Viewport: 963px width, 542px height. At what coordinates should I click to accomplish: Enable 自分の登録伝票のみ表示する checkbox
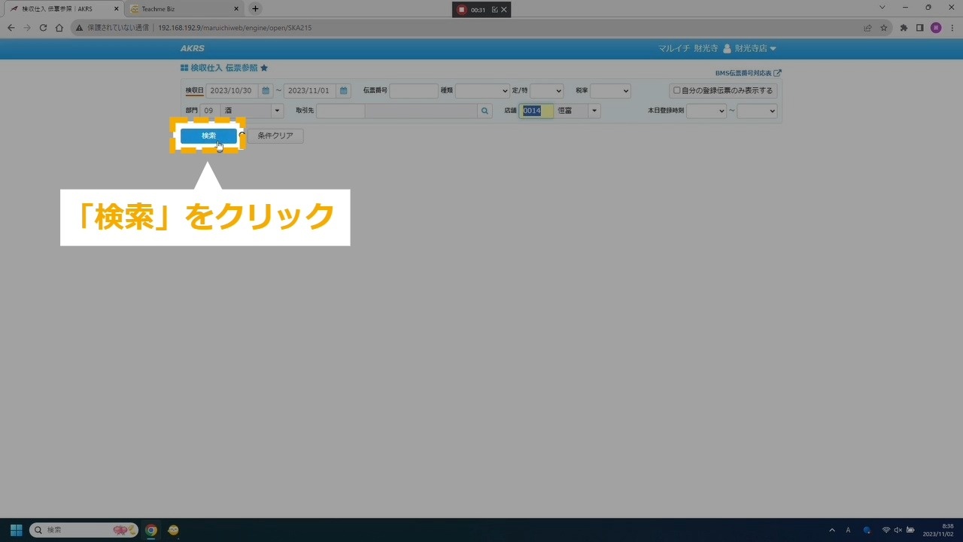click(x=676, y=90)
